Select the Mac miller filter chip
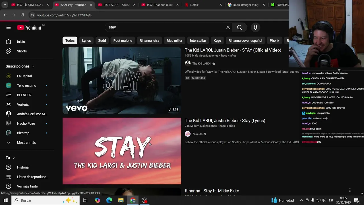The width and height of the screenshot is (364, 205). [x=175, y=40]
